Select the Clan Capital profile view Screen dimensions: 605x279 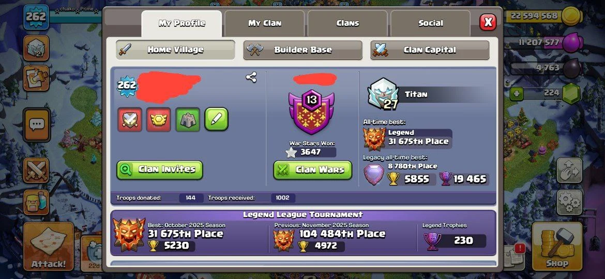pos(430,50)
